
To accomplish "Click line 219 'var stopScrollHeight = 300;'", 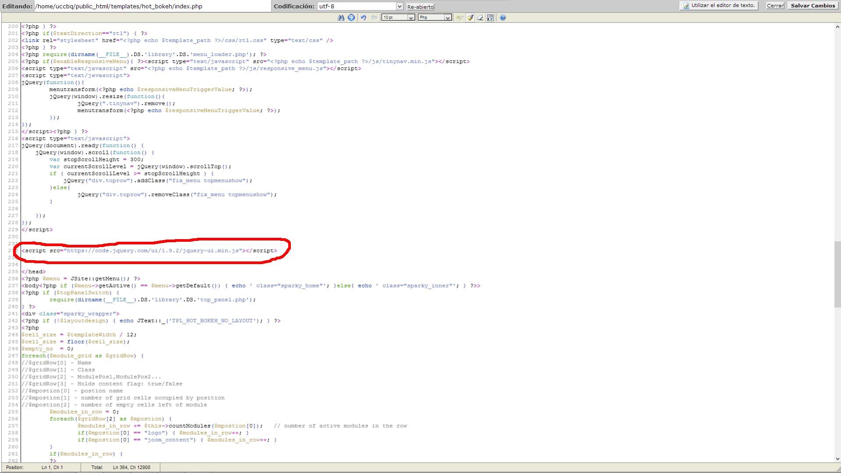I will [x=96, y=159].
